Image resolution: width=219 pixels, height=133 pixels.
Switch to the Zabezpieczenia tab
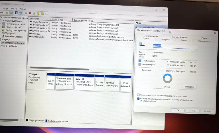pos(151,36)
